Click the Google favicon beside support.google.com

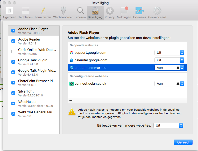click(72, 53)
